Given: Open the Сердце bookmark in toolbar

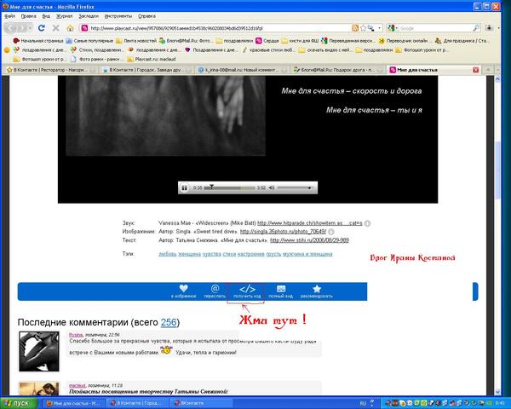Looking at the screenshot, I should [x=267, y=41].
